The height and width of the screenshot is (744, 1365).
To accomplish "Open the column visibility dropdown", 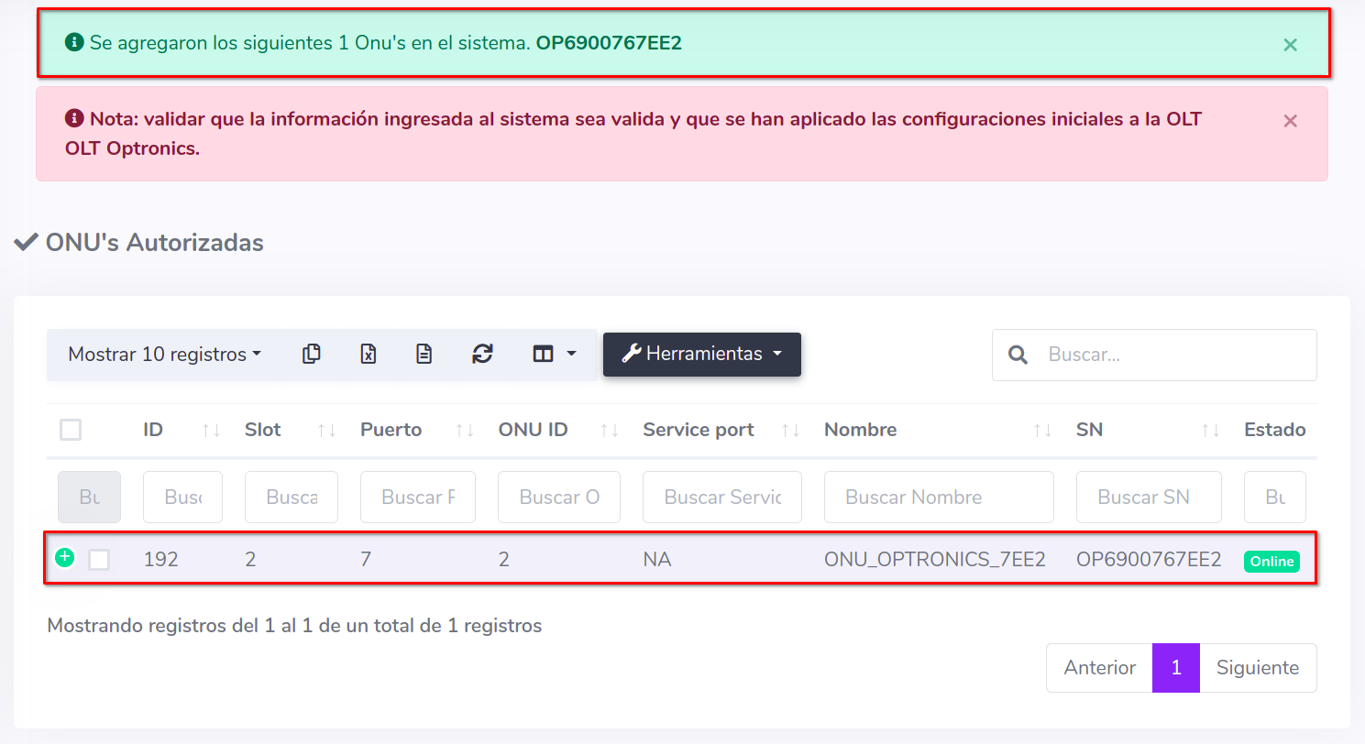I will pos(554,354).
